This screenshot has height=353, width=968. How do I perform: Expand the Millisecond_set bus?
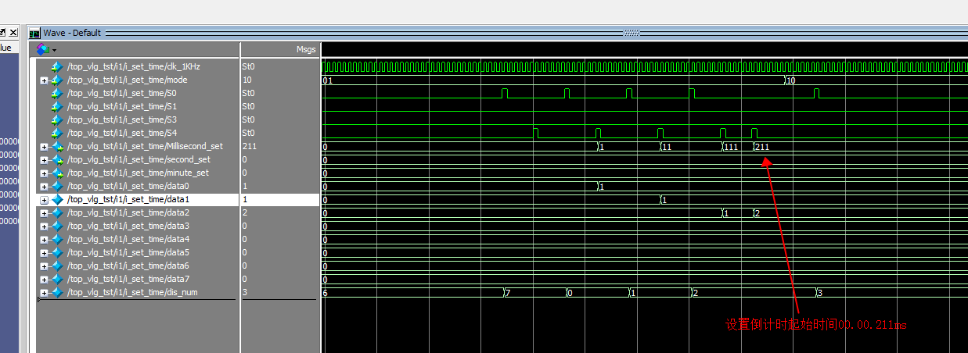[x=44, y=147]
